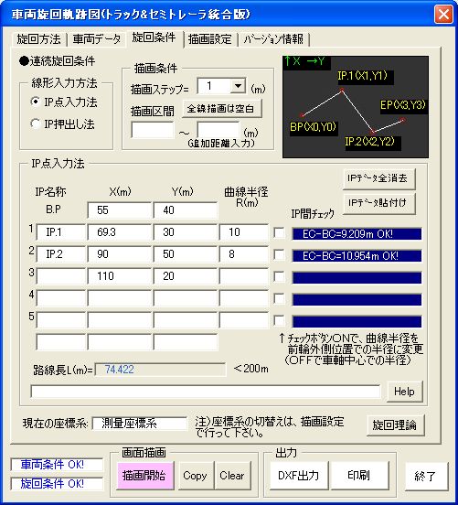Click the IPデータ全消去 button

378,178
